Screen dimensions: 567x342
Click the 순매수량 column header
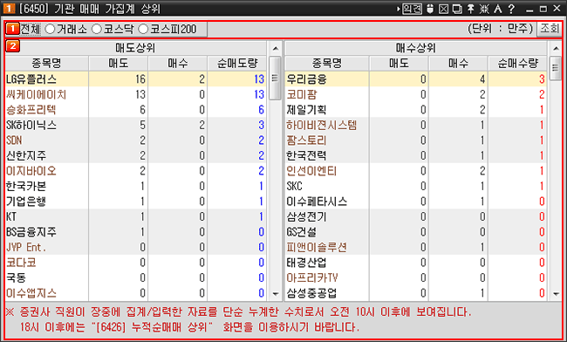point(517,64)
